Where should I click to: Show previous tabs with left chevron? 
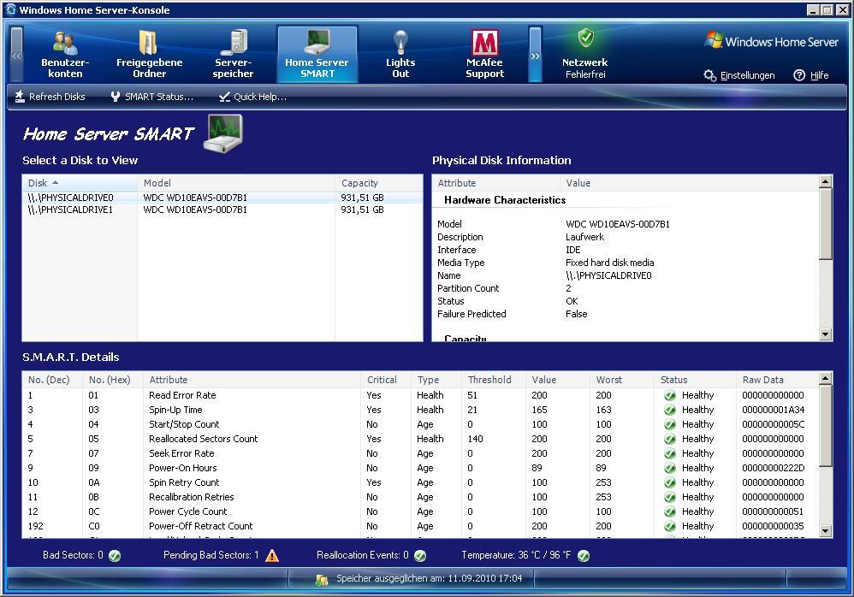[x=17, y=55]
